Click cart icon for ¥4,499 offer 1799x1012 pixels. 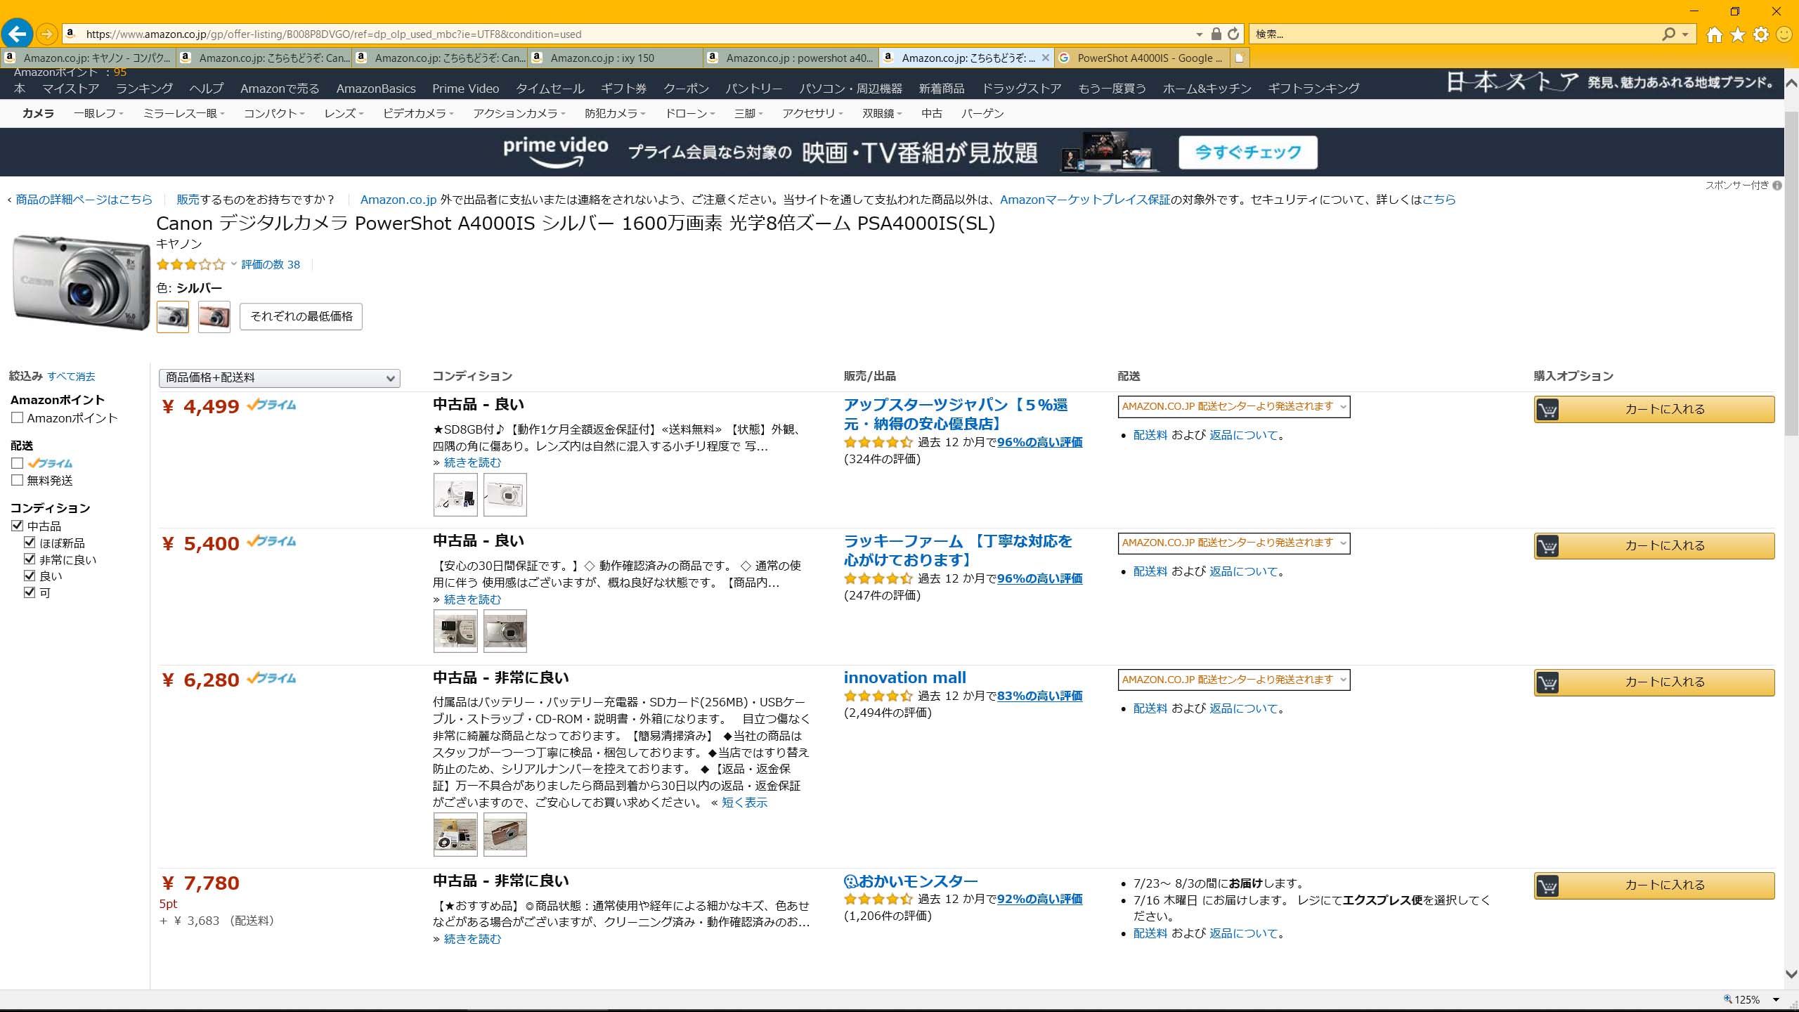click(1548, 410)
